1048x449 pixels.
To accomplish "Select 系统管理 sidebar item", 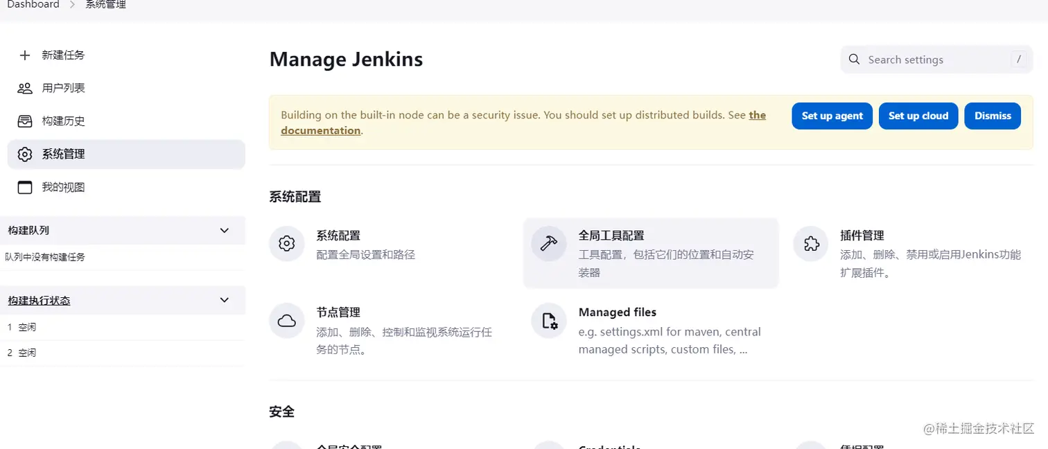I will coord(126,155).
